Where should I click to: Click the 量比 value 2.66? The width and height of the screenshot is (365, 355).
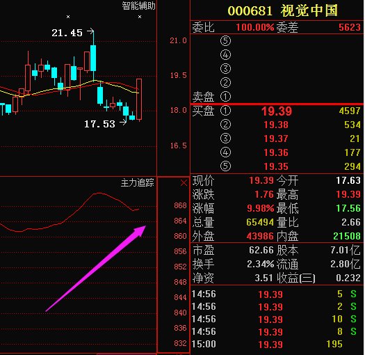[x=351, y=222]
